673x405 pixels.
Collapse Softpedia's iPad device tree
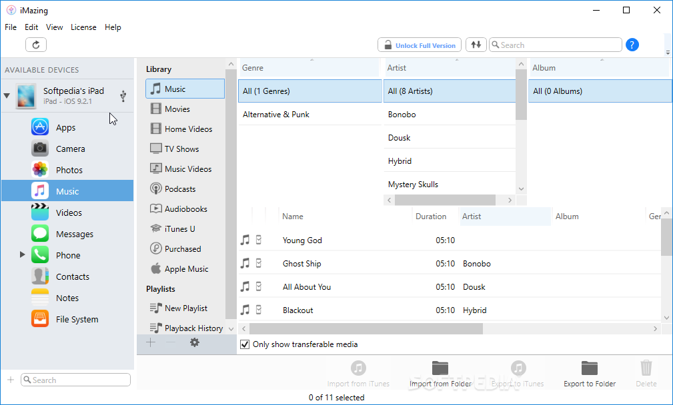[x=7, y=95]
